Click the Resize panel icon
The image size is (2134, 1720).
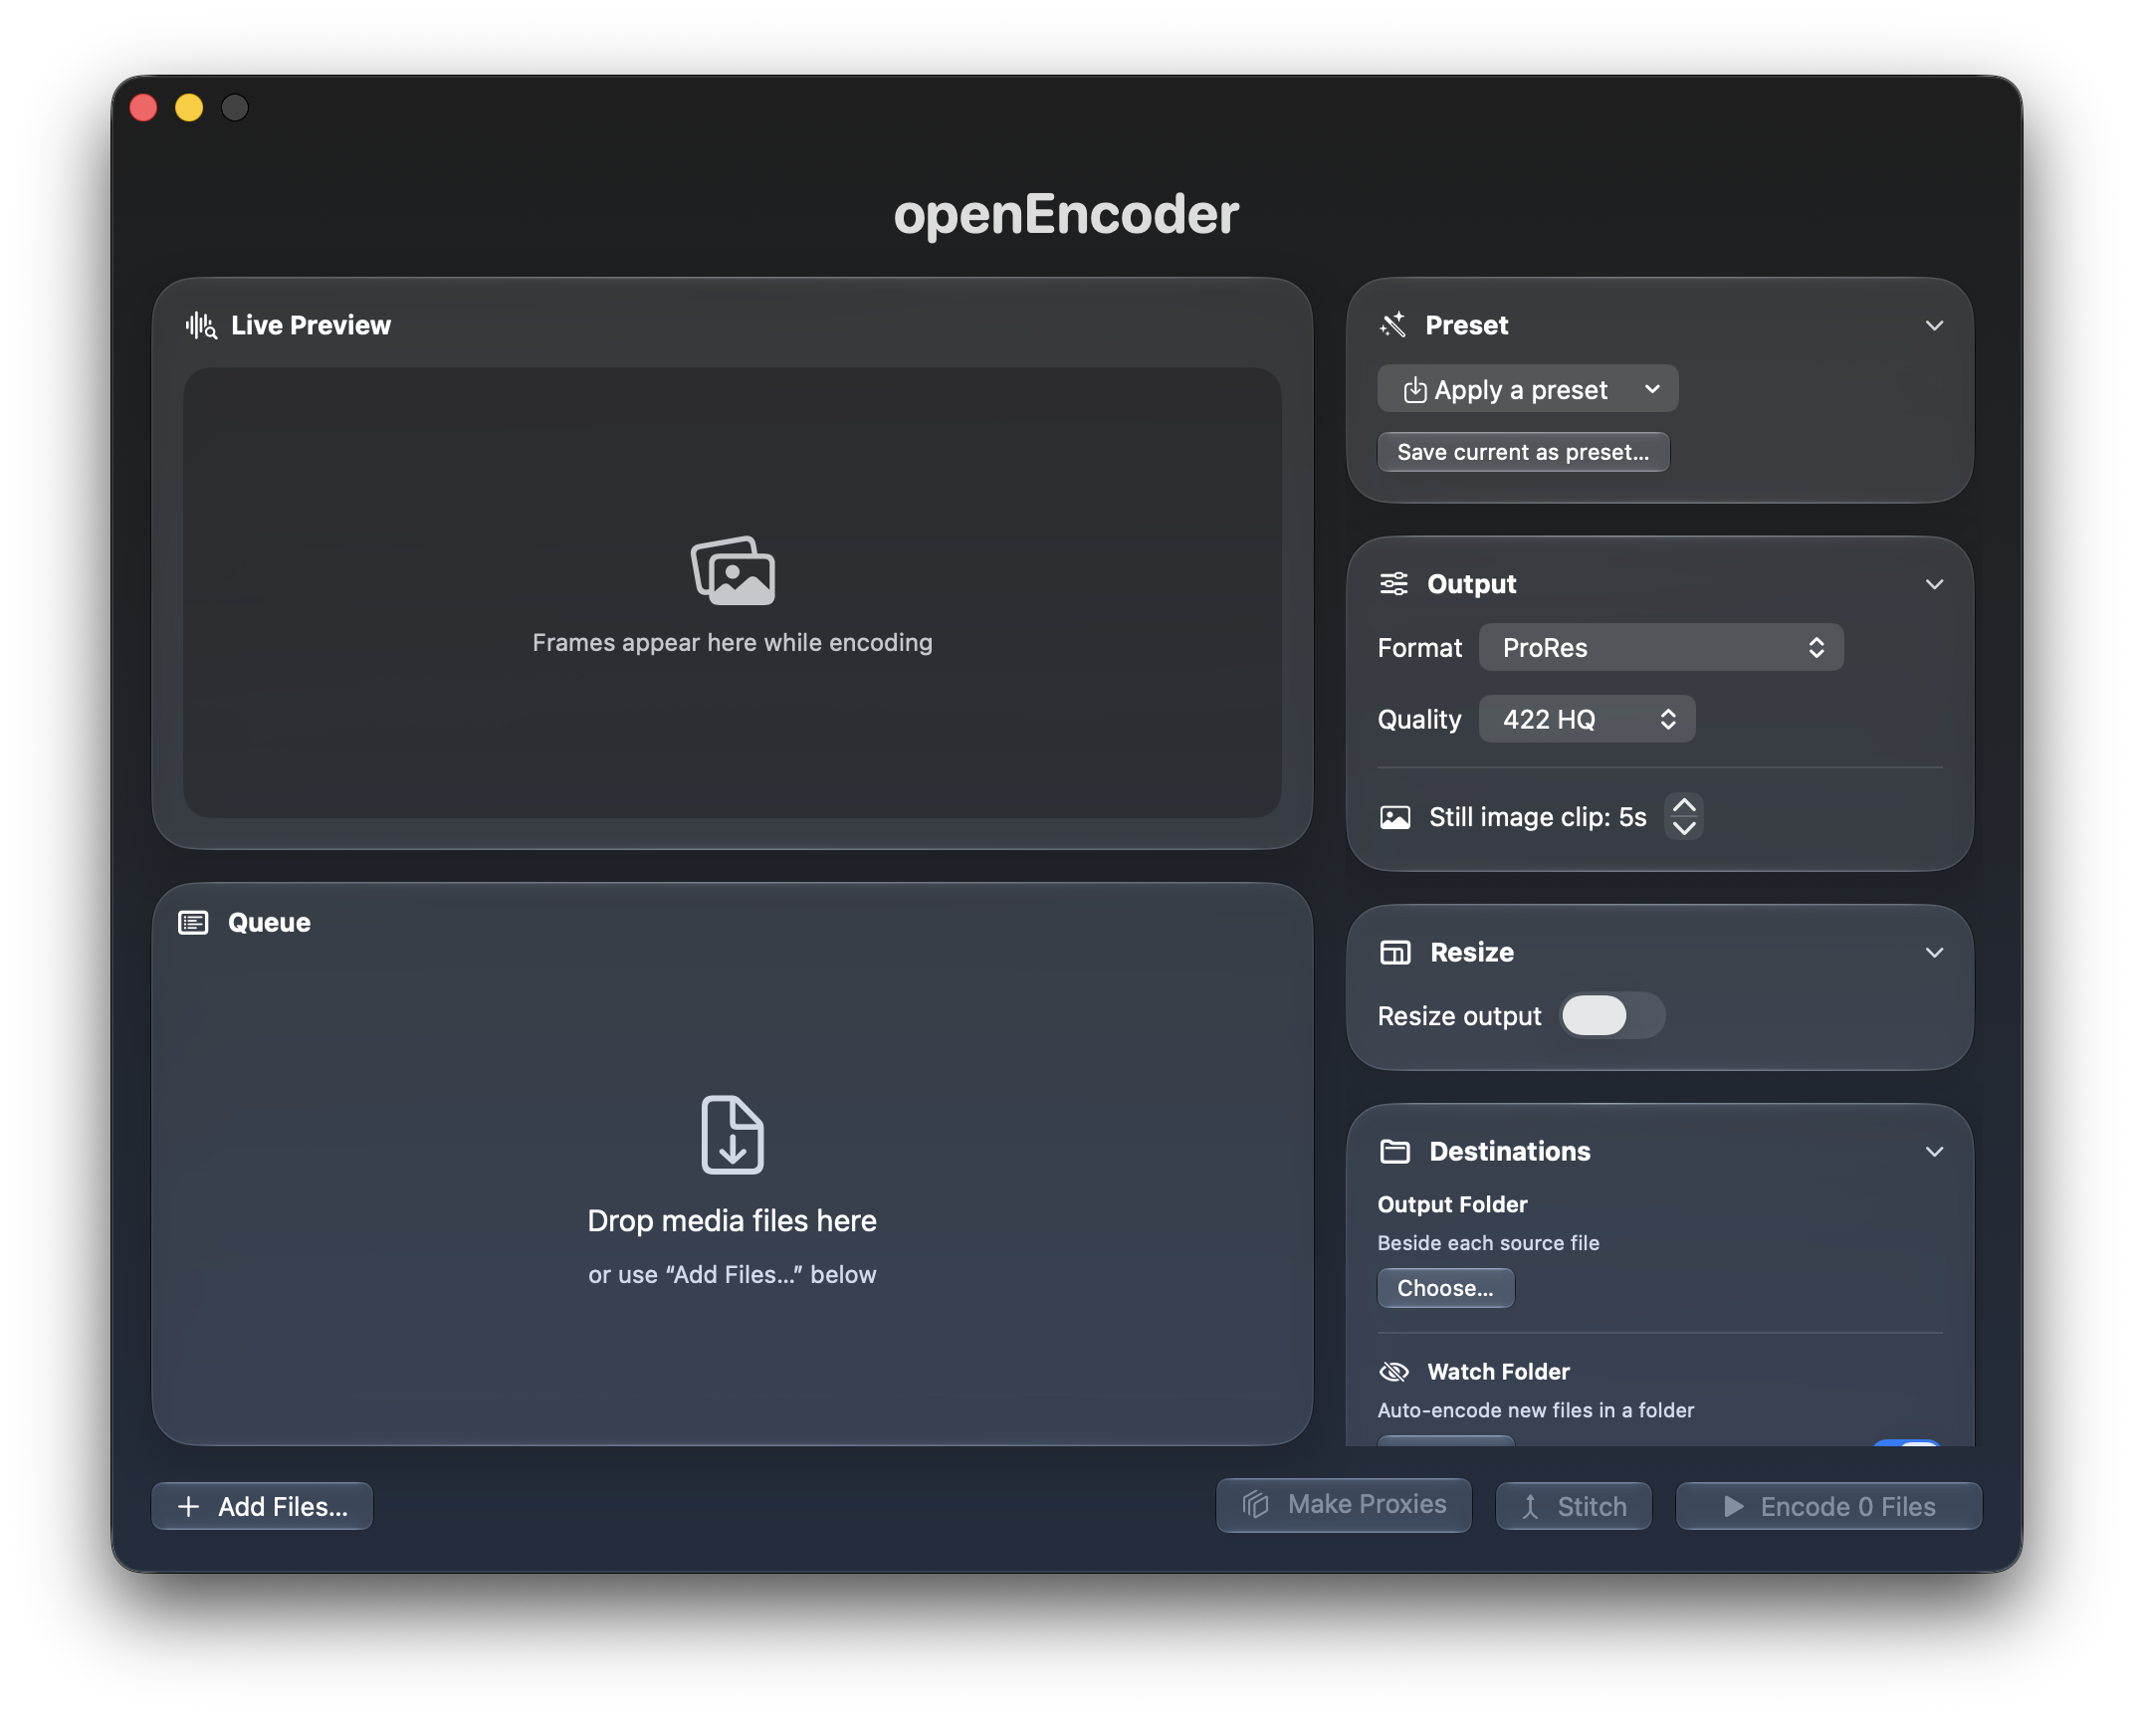coord(1395,953)
